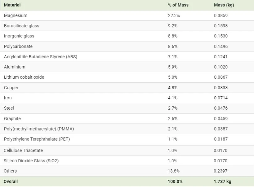Click the Steel row label
The image size is (254, 187).
[9, 108]
